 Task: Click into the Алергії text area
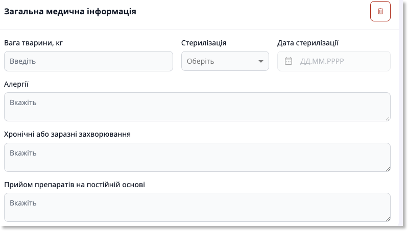click(197, 107)
